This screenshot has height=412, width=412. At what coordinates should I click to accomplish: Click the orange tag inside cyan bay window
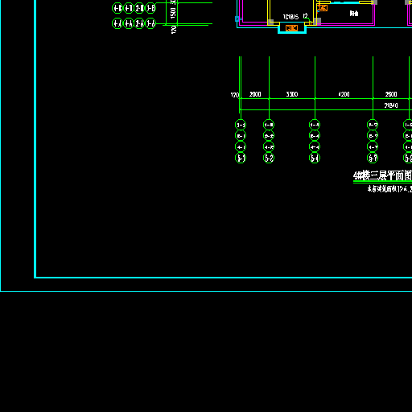coord(291,28)
